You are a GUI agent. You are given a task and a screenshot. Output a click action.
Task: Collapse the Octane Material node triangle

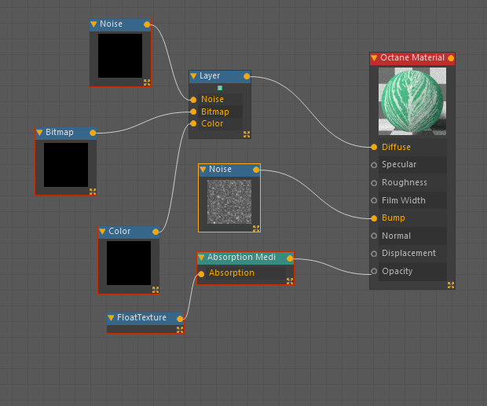tap(374, 58)
